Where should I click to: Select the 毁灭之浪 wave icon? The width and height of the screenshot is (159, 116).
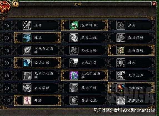[27, 63]
